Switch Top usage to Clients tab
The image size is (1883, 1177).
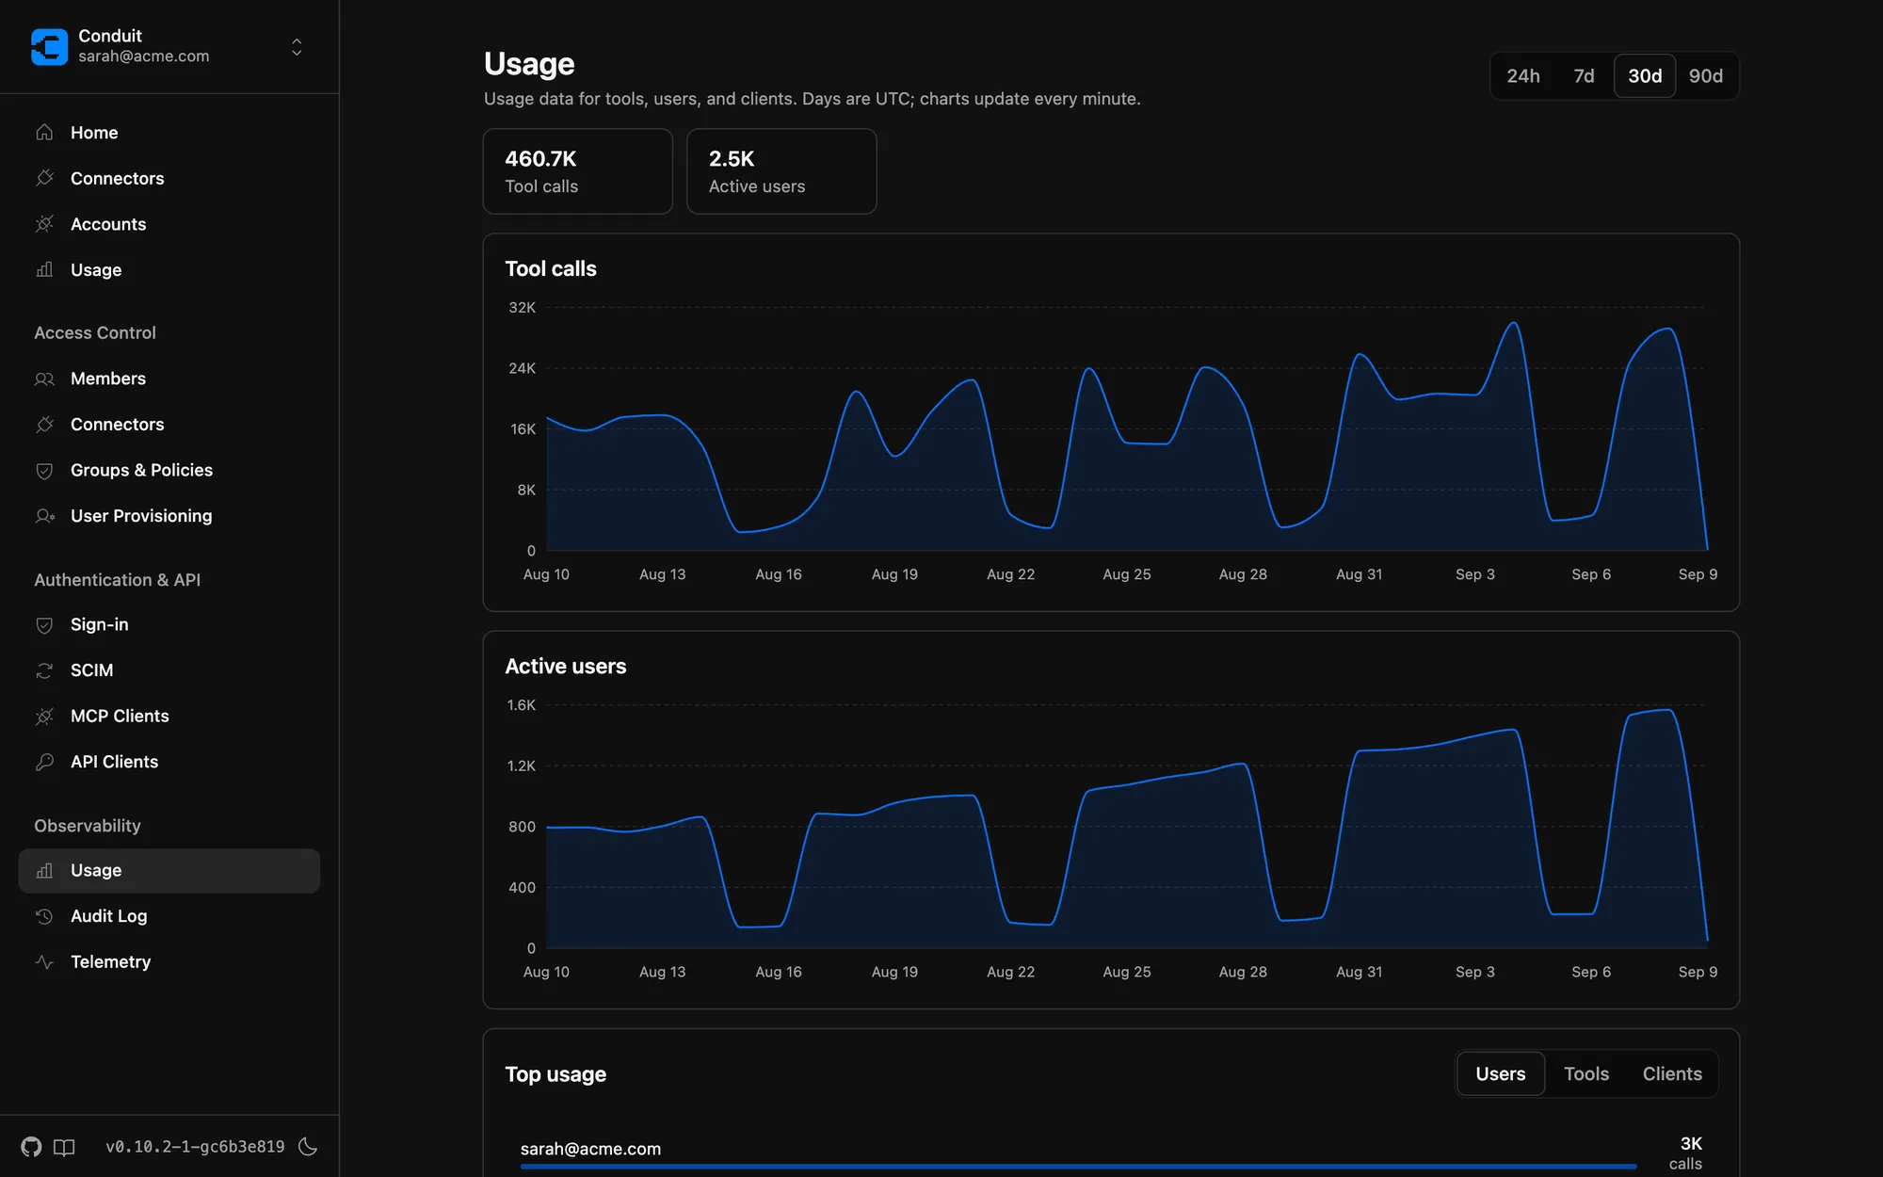pyautogui.click(x=1672, y=1074)
